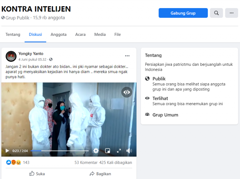This screenshot has width=240, height=179.
Task: Click the angry reaction emoji icon
Action: point(14,162)
